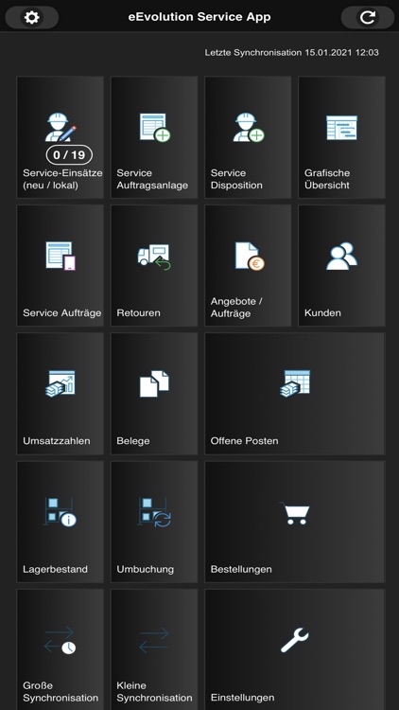
Task: Open Retouren truck icon
Action: 154,257
